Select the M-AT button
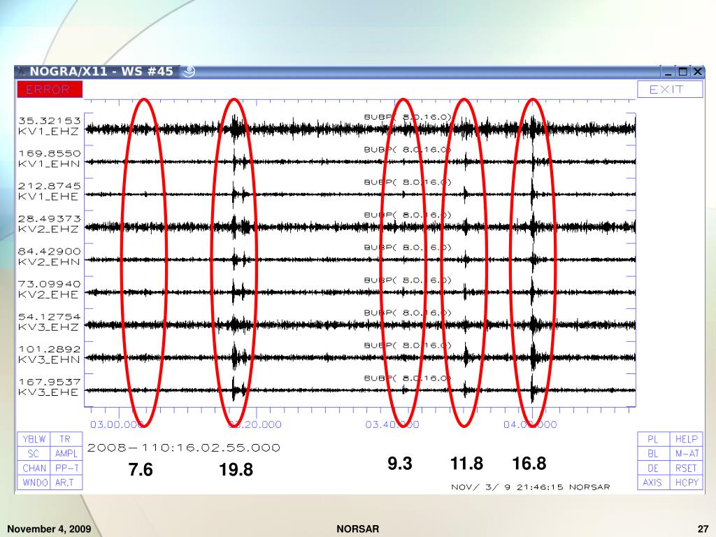716x537 pixels. [x=687, y=453]
